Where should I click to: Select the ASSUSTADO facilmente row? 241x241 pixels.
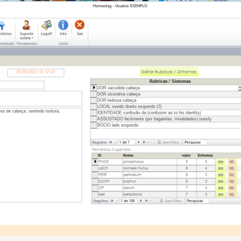(x=169, y=119)
